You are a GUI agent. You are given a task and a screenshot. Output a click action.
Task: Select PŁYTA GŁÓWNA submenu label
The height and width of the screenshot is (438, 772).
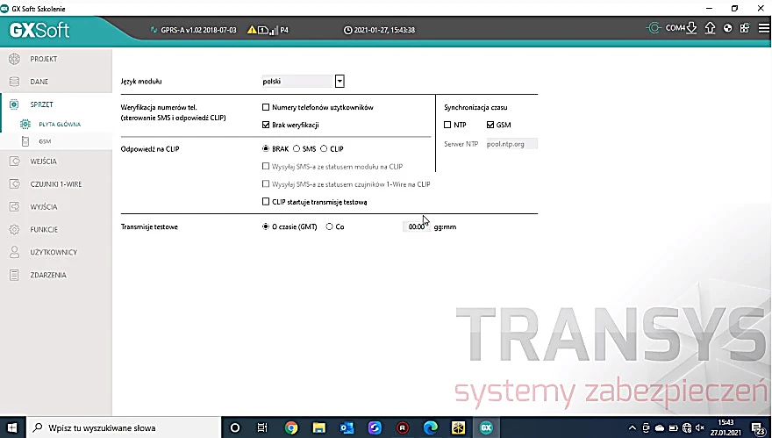[60, 124]
